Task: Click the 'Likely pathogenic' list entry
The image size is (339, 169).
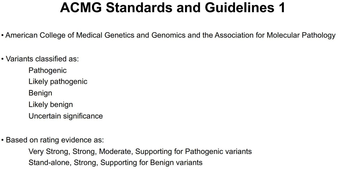Action: pyautogui.click(x=58, y=82)
